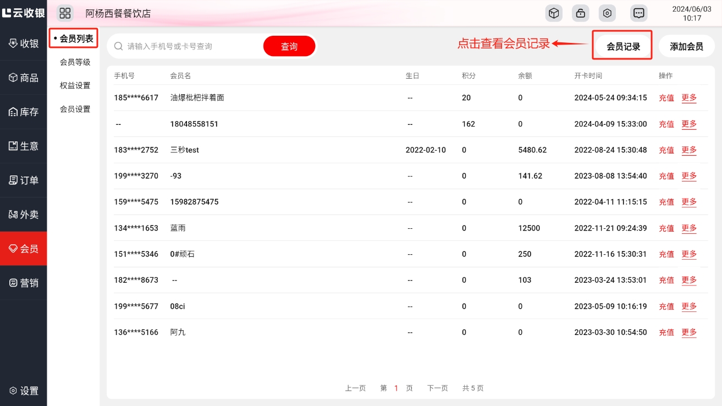722x406 pixels.
Task: Click the 3D box icon in top bar
Action: click(x=554, y=13)
